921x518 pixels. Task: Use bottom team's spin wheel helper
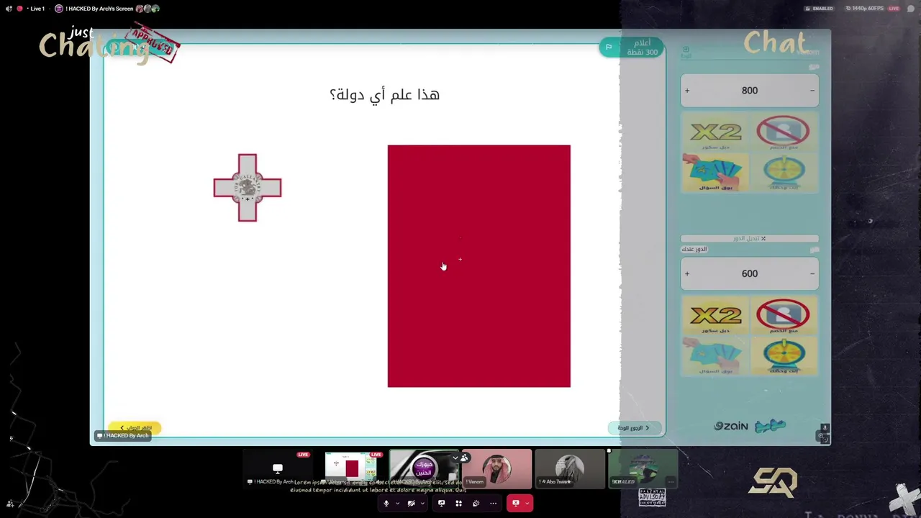[x=783, y=356]
